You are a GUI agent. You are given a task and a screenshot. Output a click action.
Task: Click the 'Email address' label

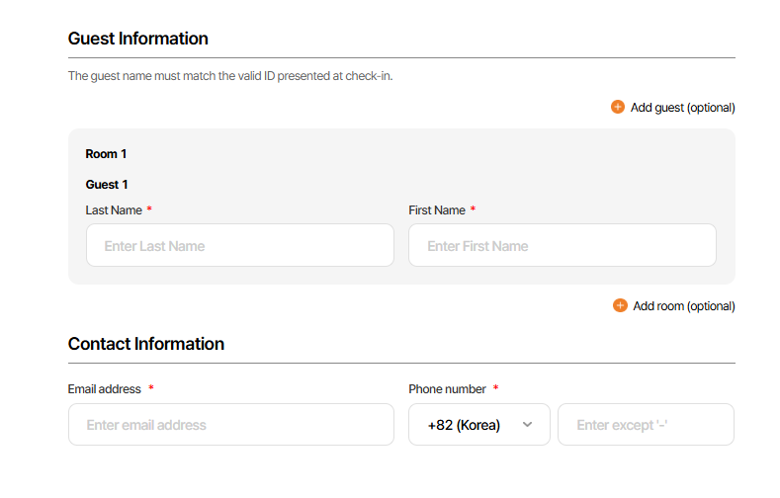tap(105, 389)
